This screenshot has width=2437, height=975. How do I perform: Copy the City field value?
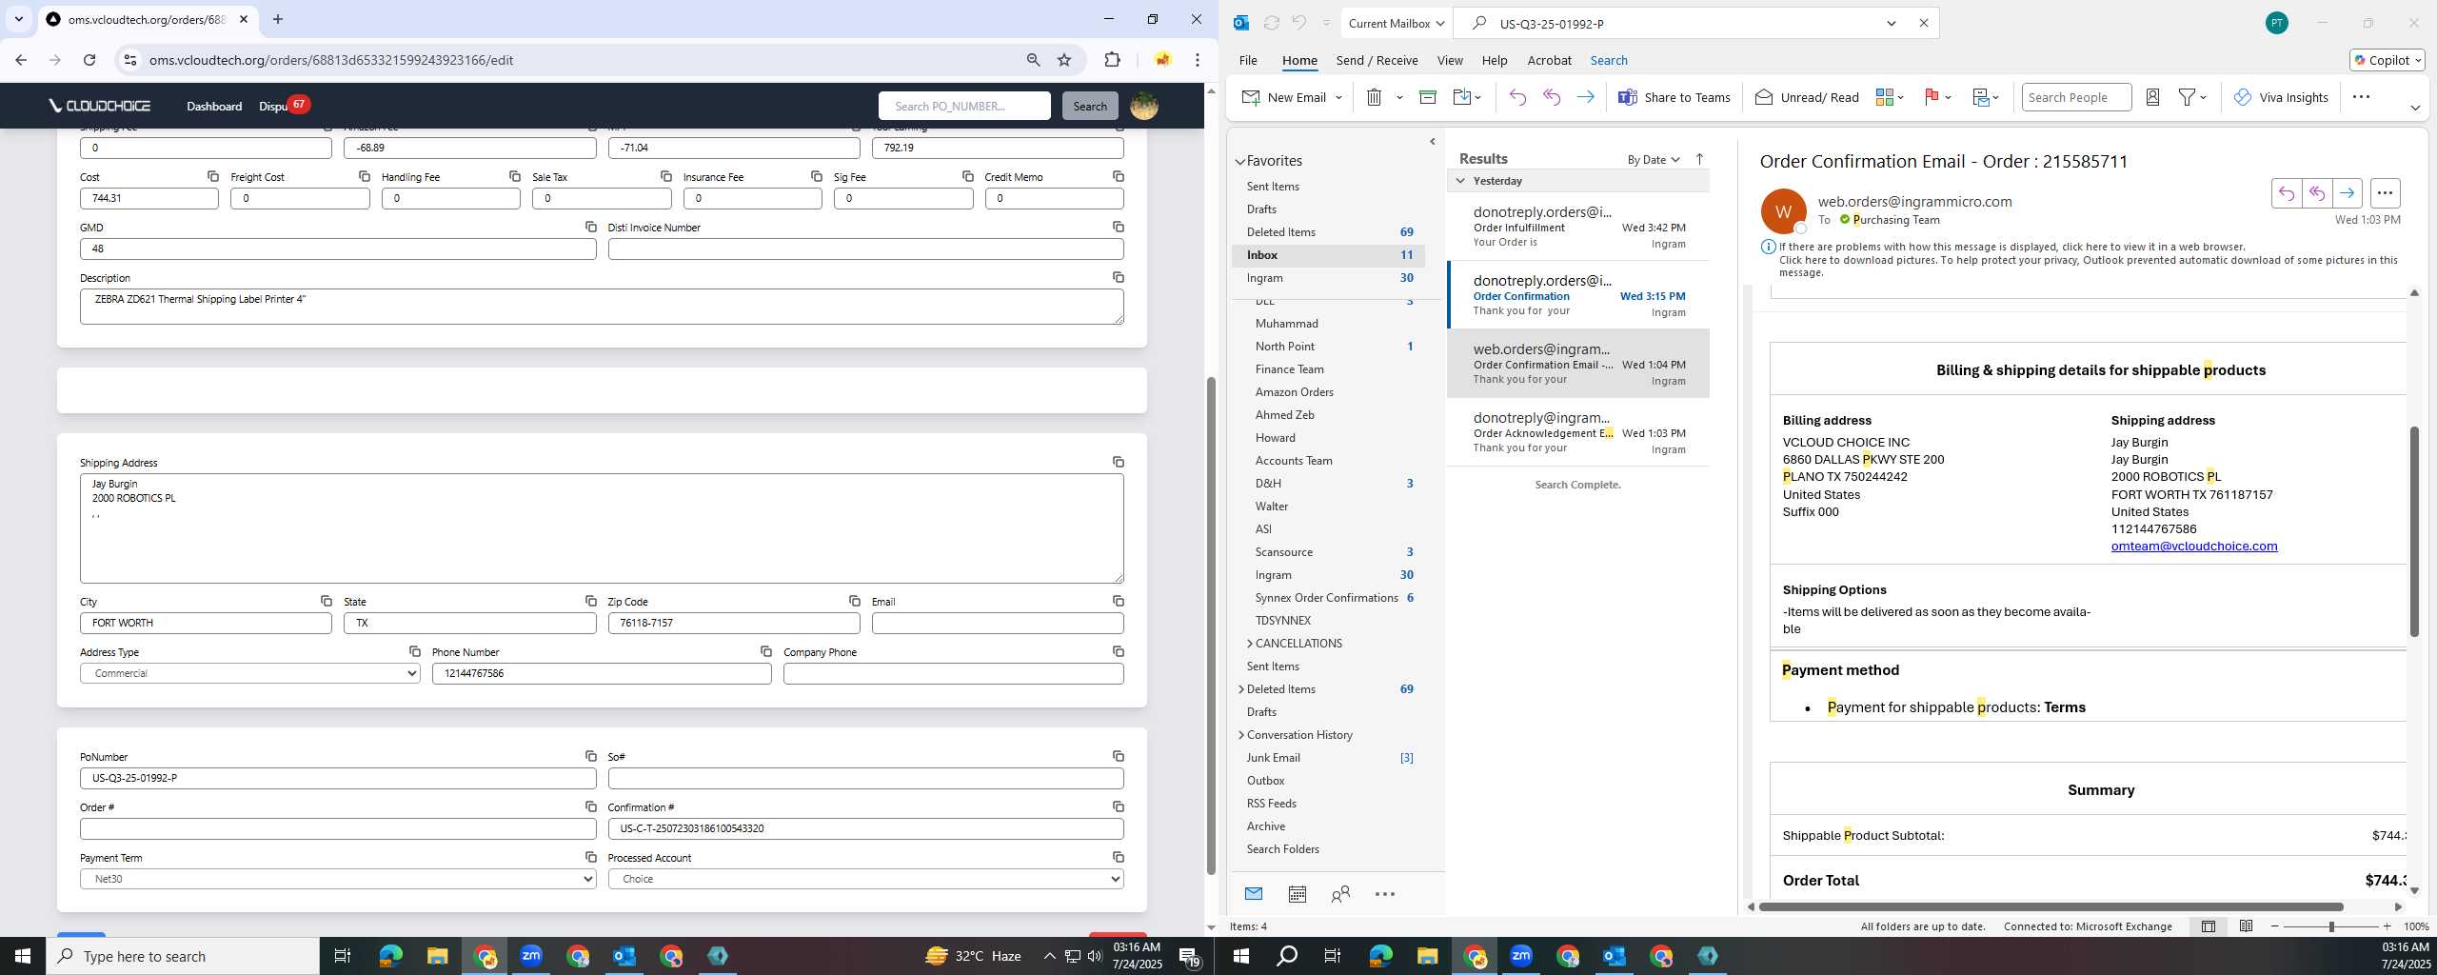326,601
